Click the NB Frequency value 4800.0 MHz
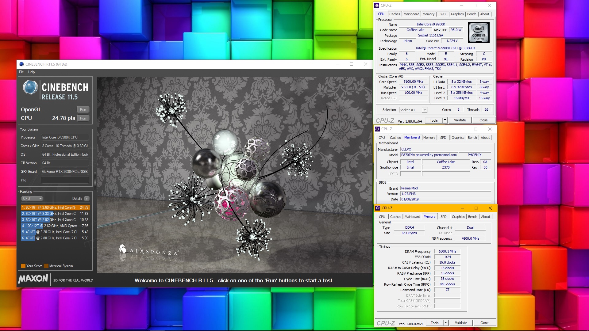Viewport: 589px width, 331px height. point(470,238)
